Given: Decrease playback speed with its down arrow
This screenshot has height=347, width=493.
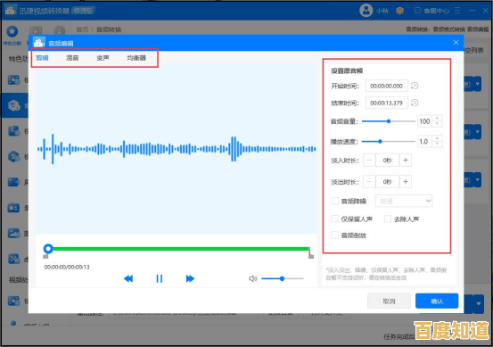Looking at the screenshot, I should point(437,145).
